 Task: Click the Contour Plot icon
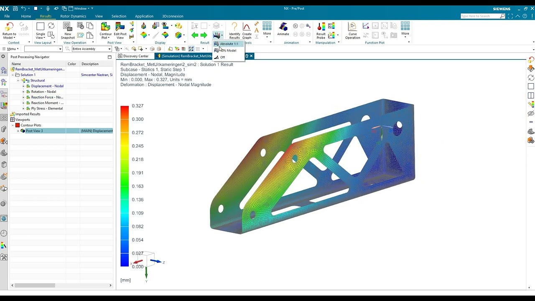[x=105, y=27]
